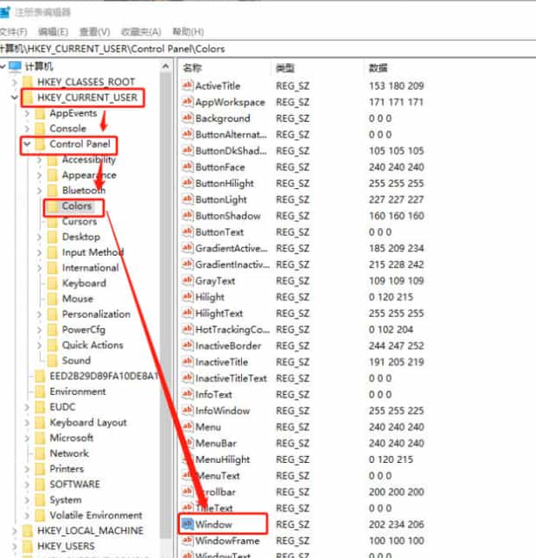Expand the HKEY_CLASSES_ROOT tree node

click(x=15, y=82)
